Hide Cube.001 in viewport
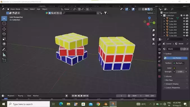This screenshot has height=107, width=190. tap(184, 21)
